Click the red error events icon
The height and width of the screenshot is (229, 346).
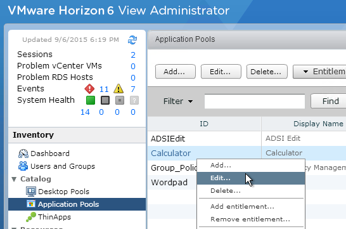pos(89,89)
